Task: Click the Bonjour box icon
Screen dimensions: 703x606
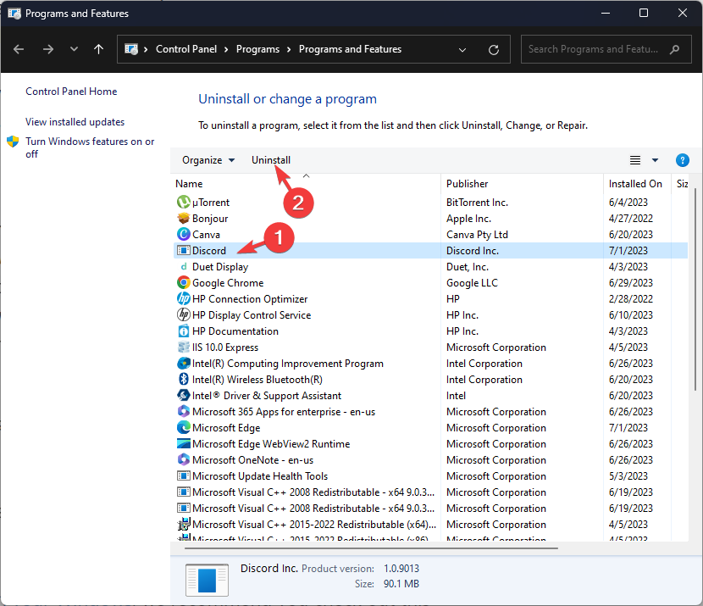Action: (183, 219)
